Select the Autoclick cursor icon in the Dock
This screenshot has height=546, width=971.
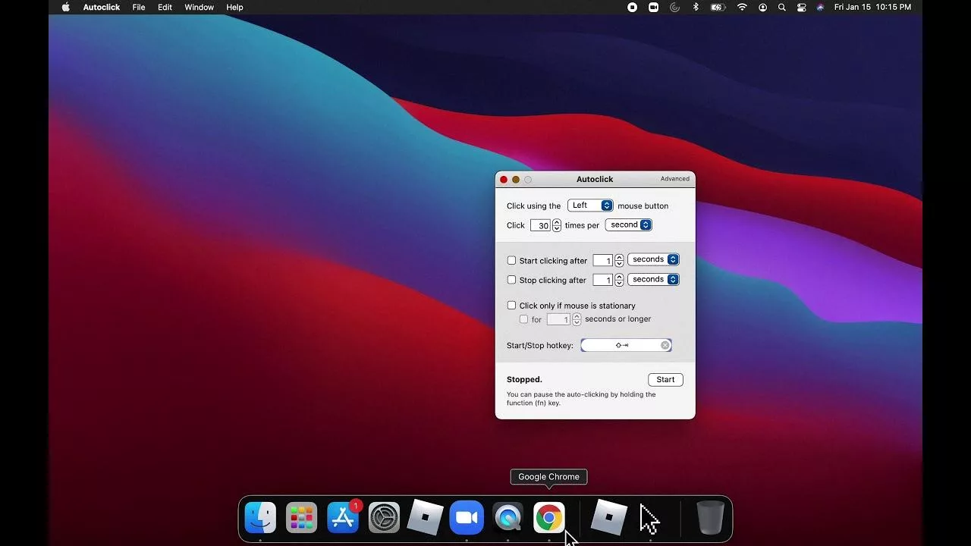click(x=649, y=518)
